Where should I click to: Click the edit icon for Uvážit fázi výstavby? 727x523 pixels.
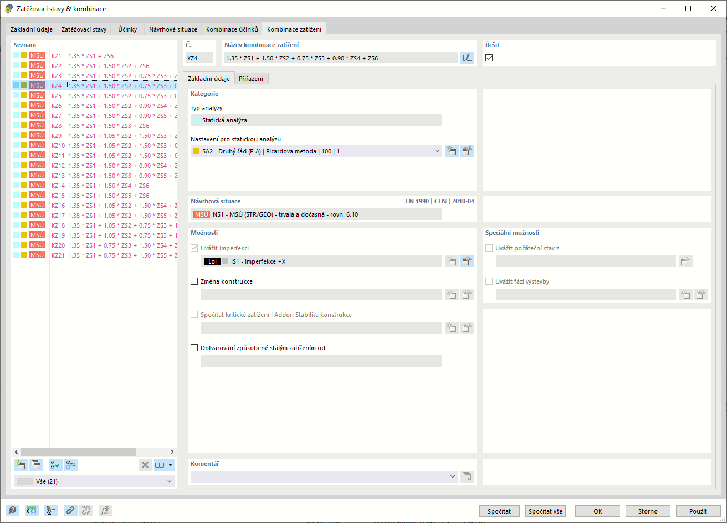(x=702, y=295)
